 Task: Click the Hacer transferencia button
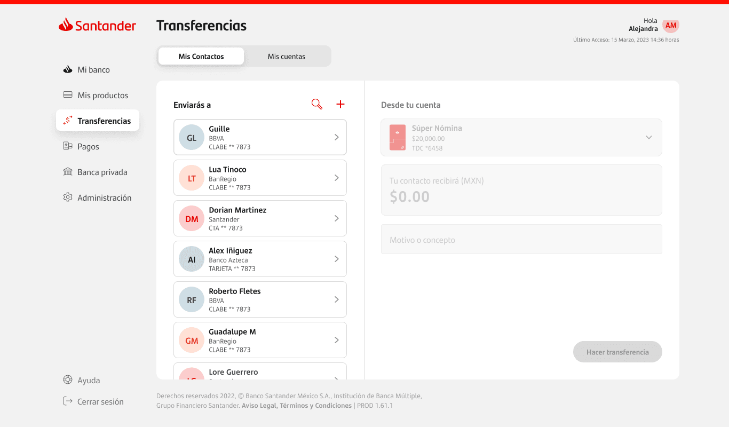click(617, 352)
